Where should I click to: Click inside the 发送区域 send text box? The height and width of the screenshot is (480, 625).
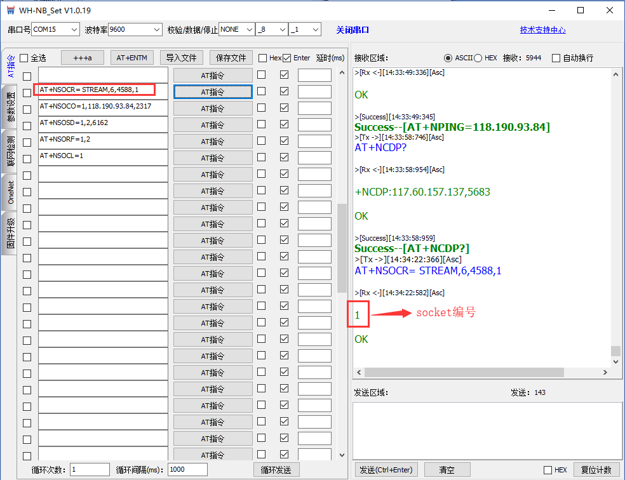tap(487, 431)
